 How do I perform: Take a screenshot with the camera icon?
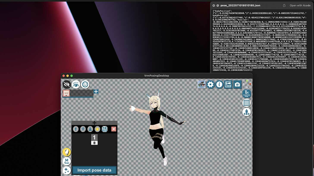pos(237,84)
